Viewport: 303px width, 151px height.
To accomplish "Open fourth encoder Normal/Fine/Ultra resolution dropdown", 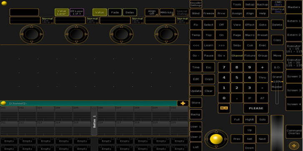I will click(183, 20).
